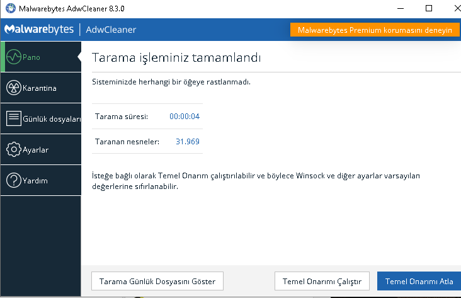Viewport: 461px width, 298px height.
Task: Click the 'Tarama işleminiz tamamlandı' heading
Action: pyautogui.click(x=176, y=58)
